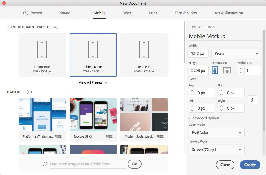Click the Artboards number field
The image size is (266, 175).
(x=253, y=70)
